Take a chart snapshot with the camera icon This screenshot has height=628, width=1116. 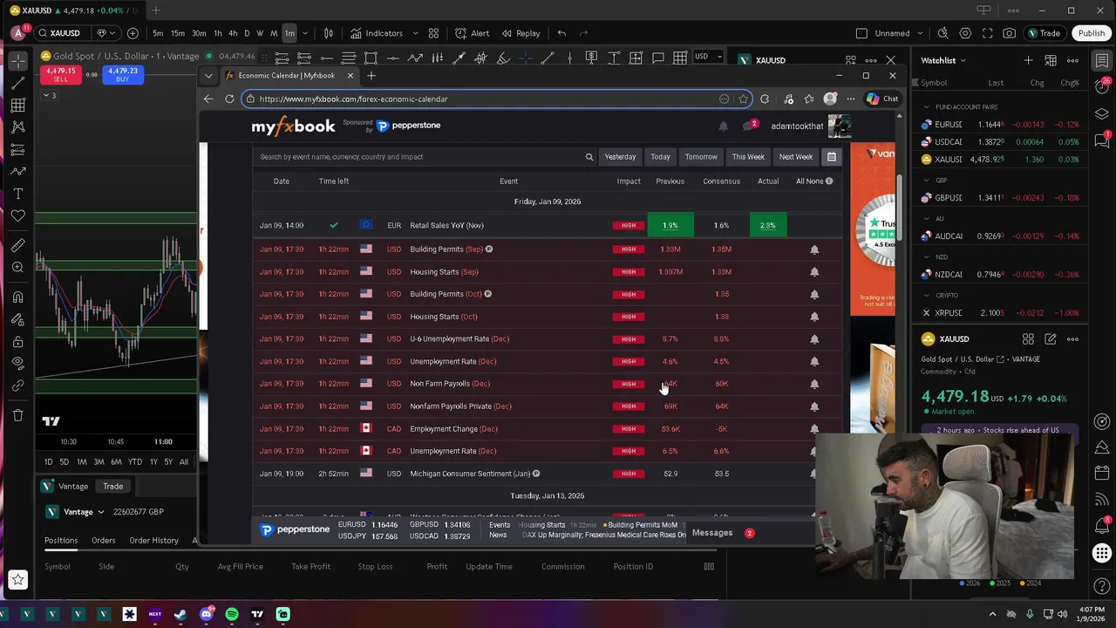tap(1009, 33)
